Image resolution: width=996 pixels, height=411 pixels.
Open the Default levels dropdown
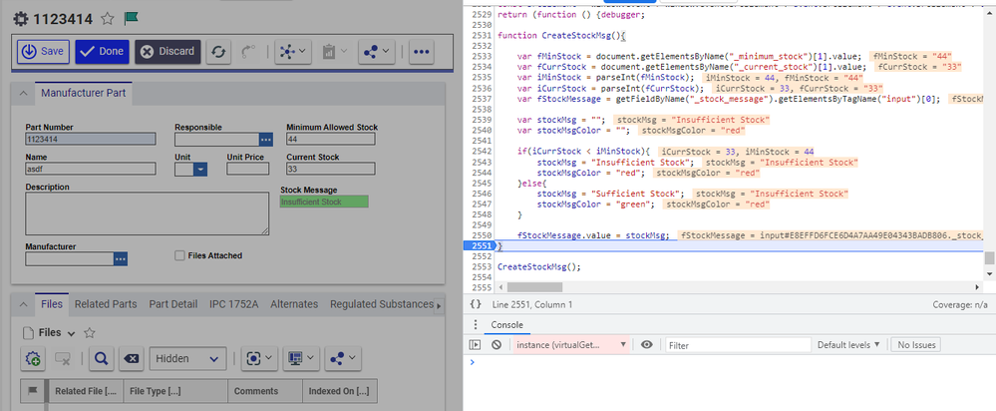pyautogui.click(x=849, y=345)
